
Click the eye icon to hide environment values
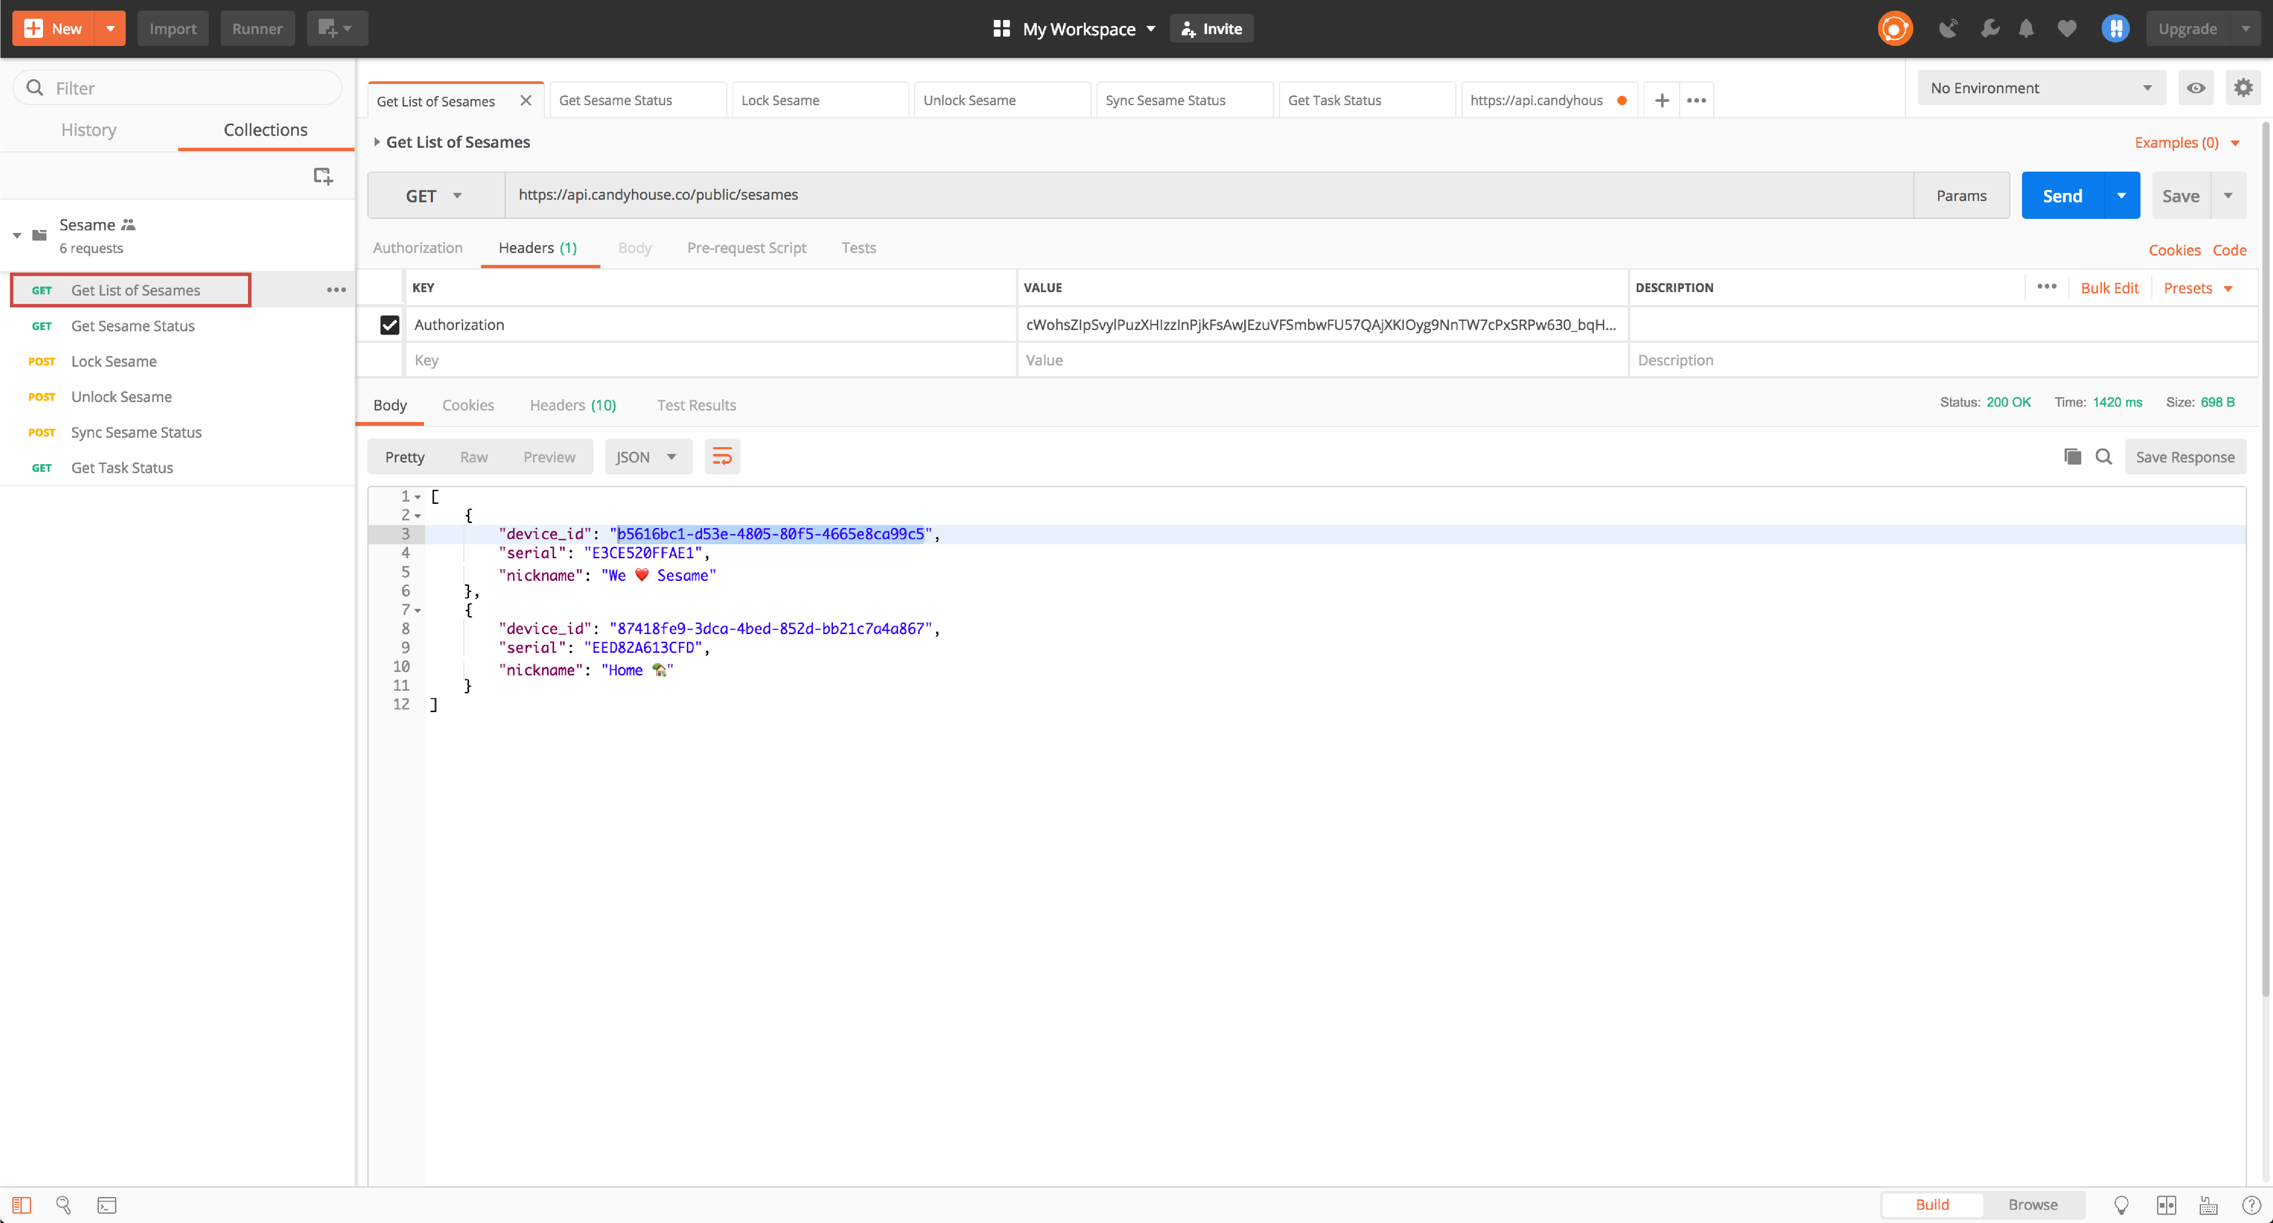(x=2196, y=87)
